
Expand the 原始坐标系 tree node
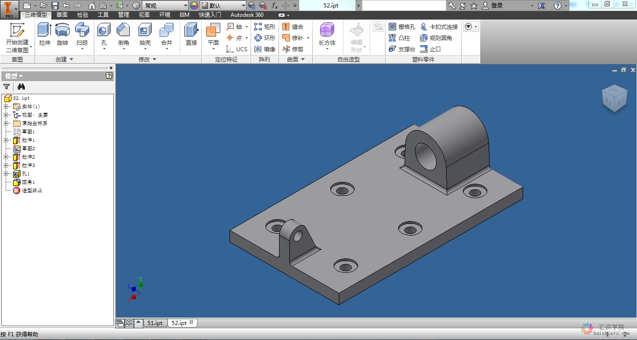[x=6, y=123]
